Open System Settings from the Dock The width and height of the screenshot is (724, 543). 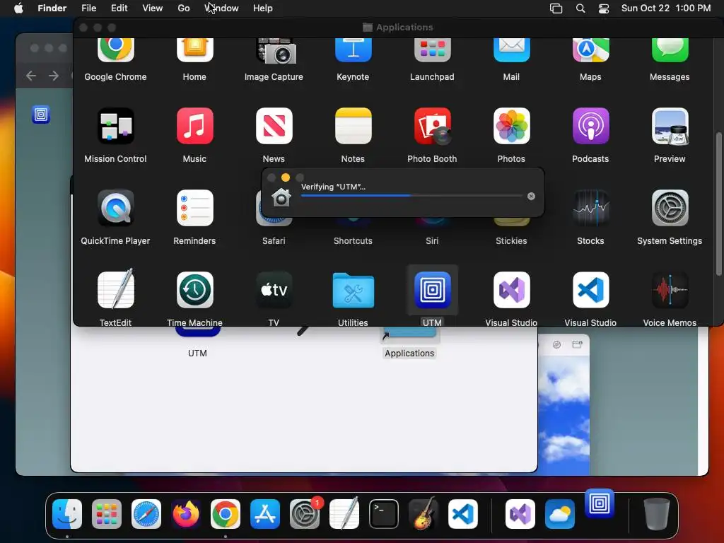click(305, 513)
